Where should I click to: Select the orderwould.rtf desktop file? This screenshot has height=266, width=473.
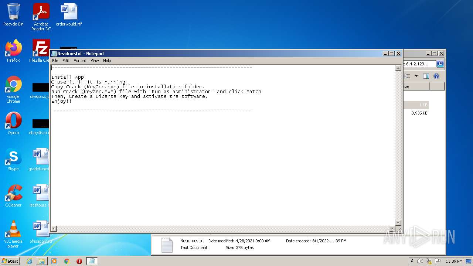point(69,15)
